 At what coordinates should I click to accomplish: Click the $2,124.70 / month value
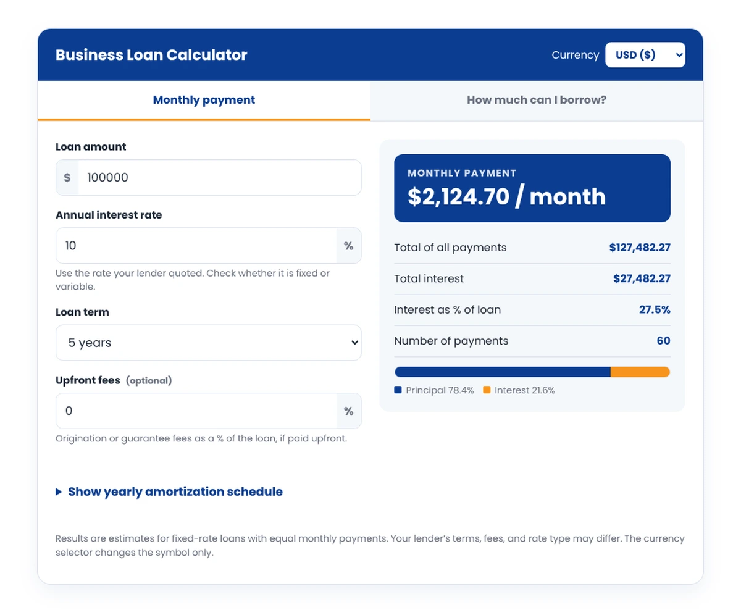(506, 197)
